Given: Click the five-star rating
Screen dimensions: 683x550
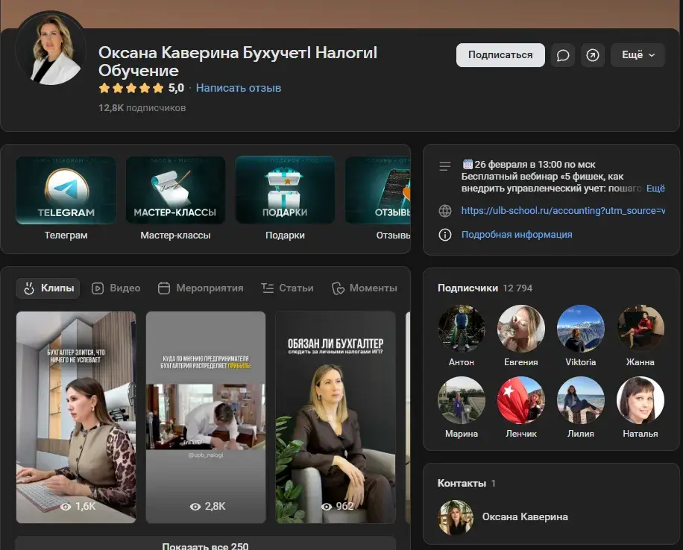Looking at the screenshot, I should click(131, 89).
